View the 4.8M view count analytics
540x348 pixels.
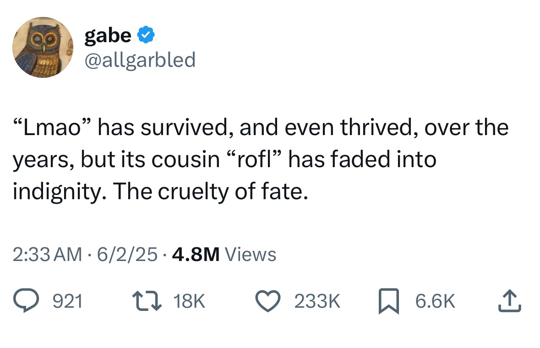click(x=196, y=254)
